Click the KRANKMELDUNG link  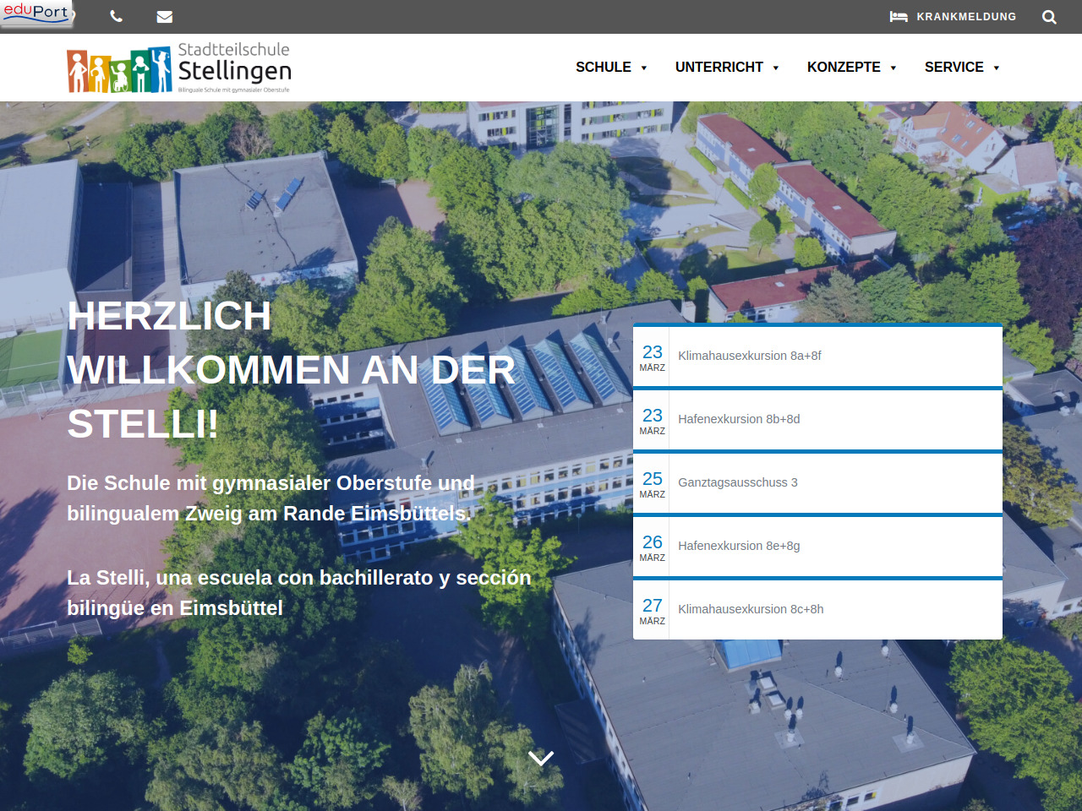[x=966, y=17]
